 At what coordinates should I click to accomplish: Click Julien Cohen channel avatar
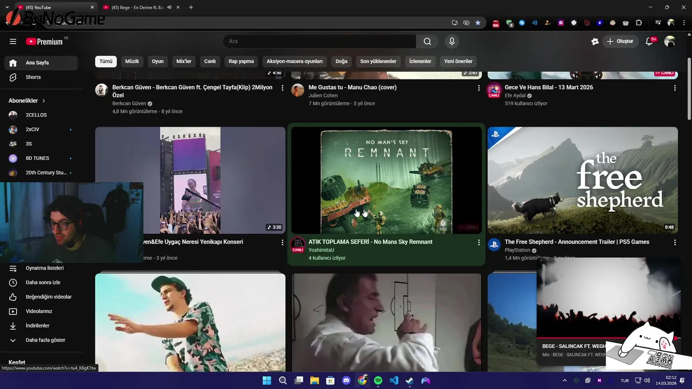(x=298, y=90)
